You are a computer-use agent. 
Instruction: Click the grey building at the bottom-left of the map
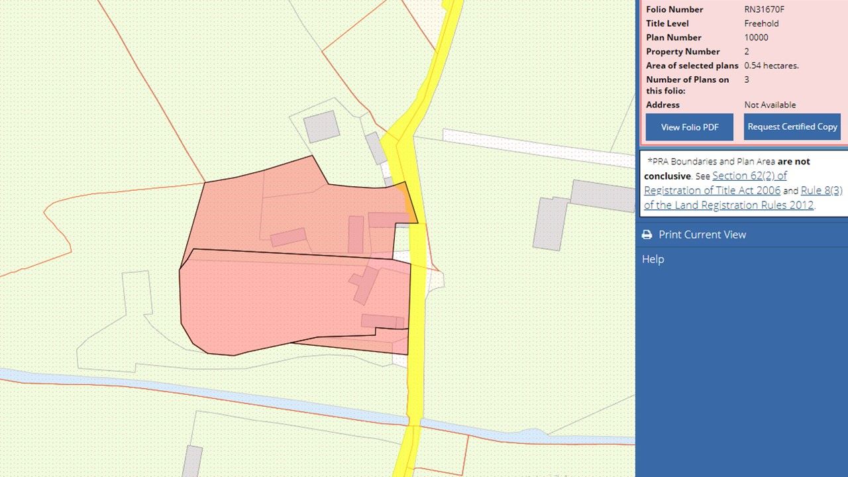point(192,460)
